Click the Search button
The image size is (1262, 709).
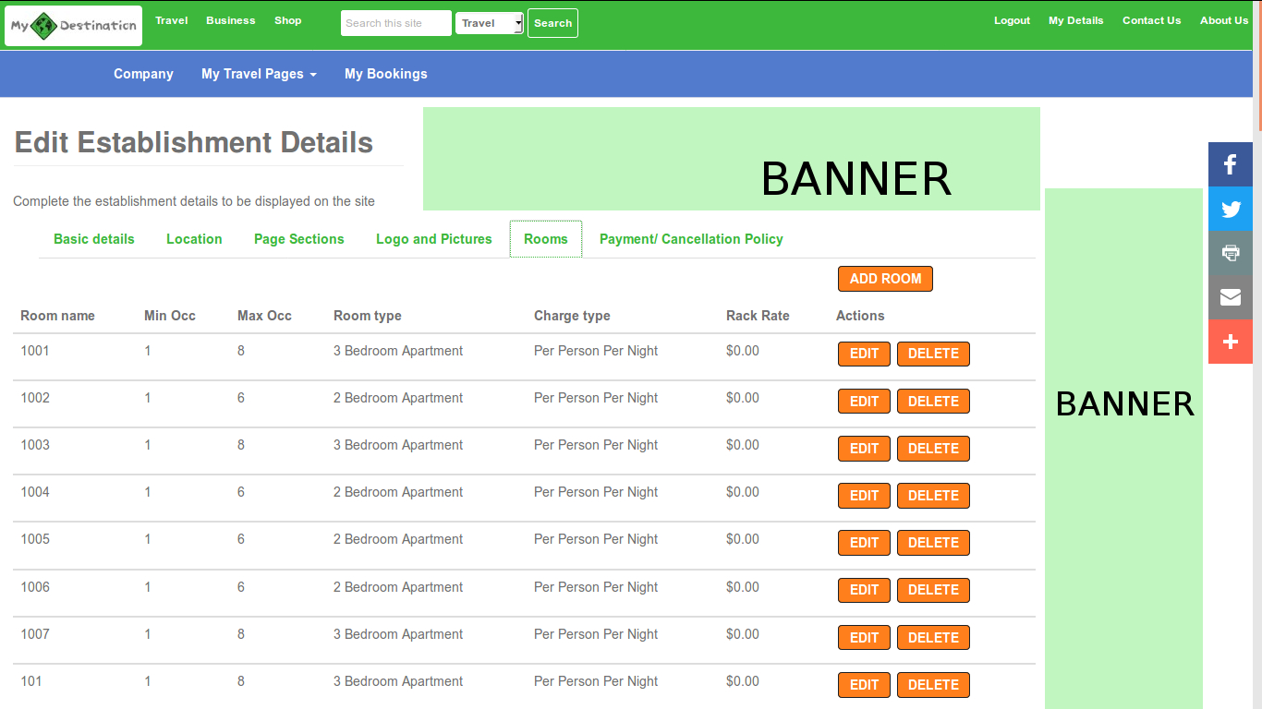(x=552, y=23)
